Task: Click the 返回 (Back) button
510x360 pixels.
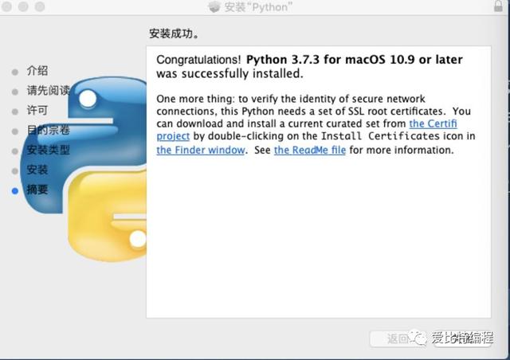Action: (398, 338)
